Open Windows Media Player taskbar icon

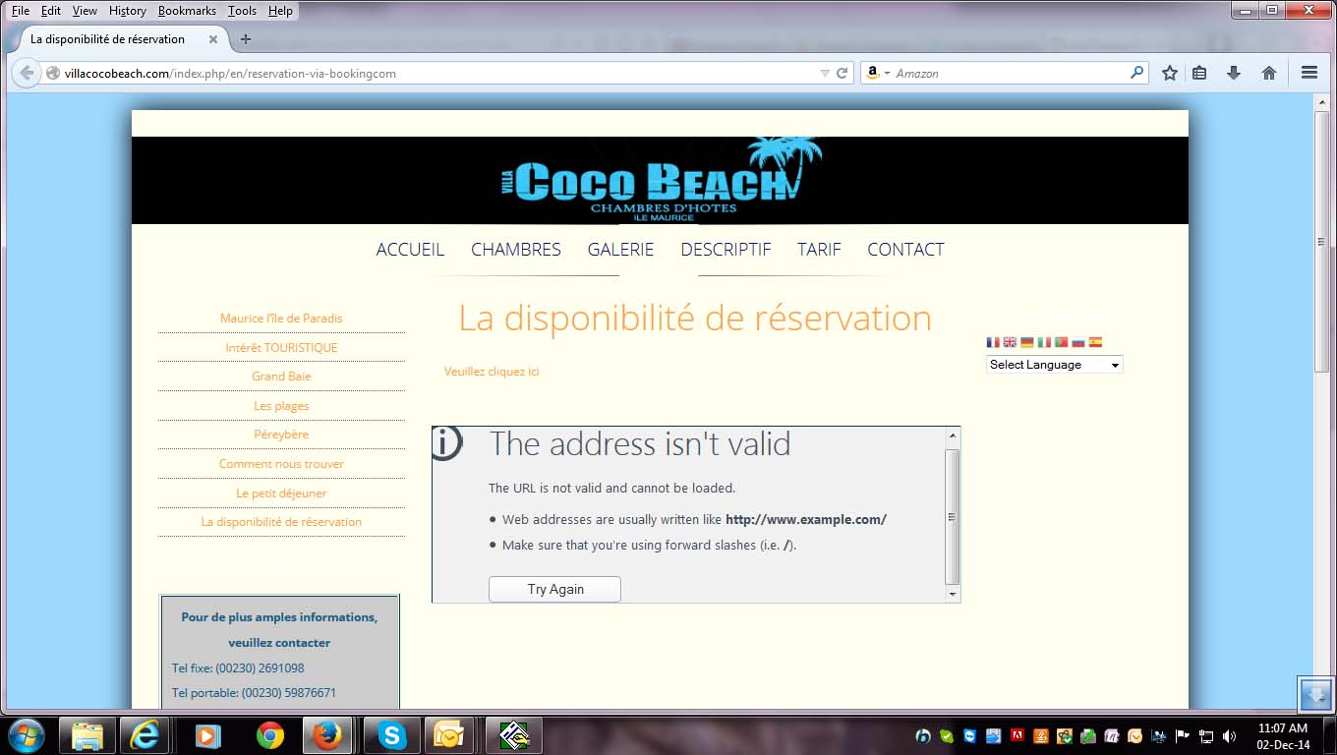(206, 735)
